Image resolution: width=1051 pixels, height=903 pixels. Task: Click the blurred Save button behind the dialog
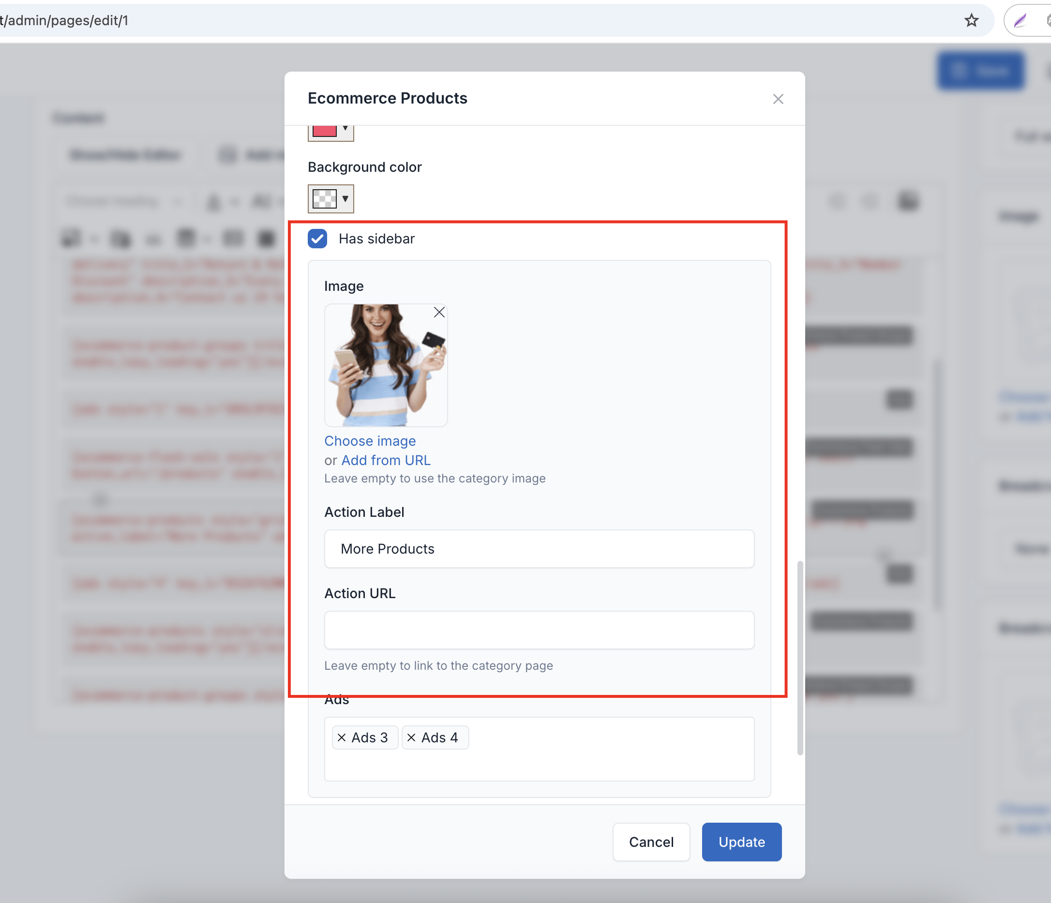pos(980,71)
